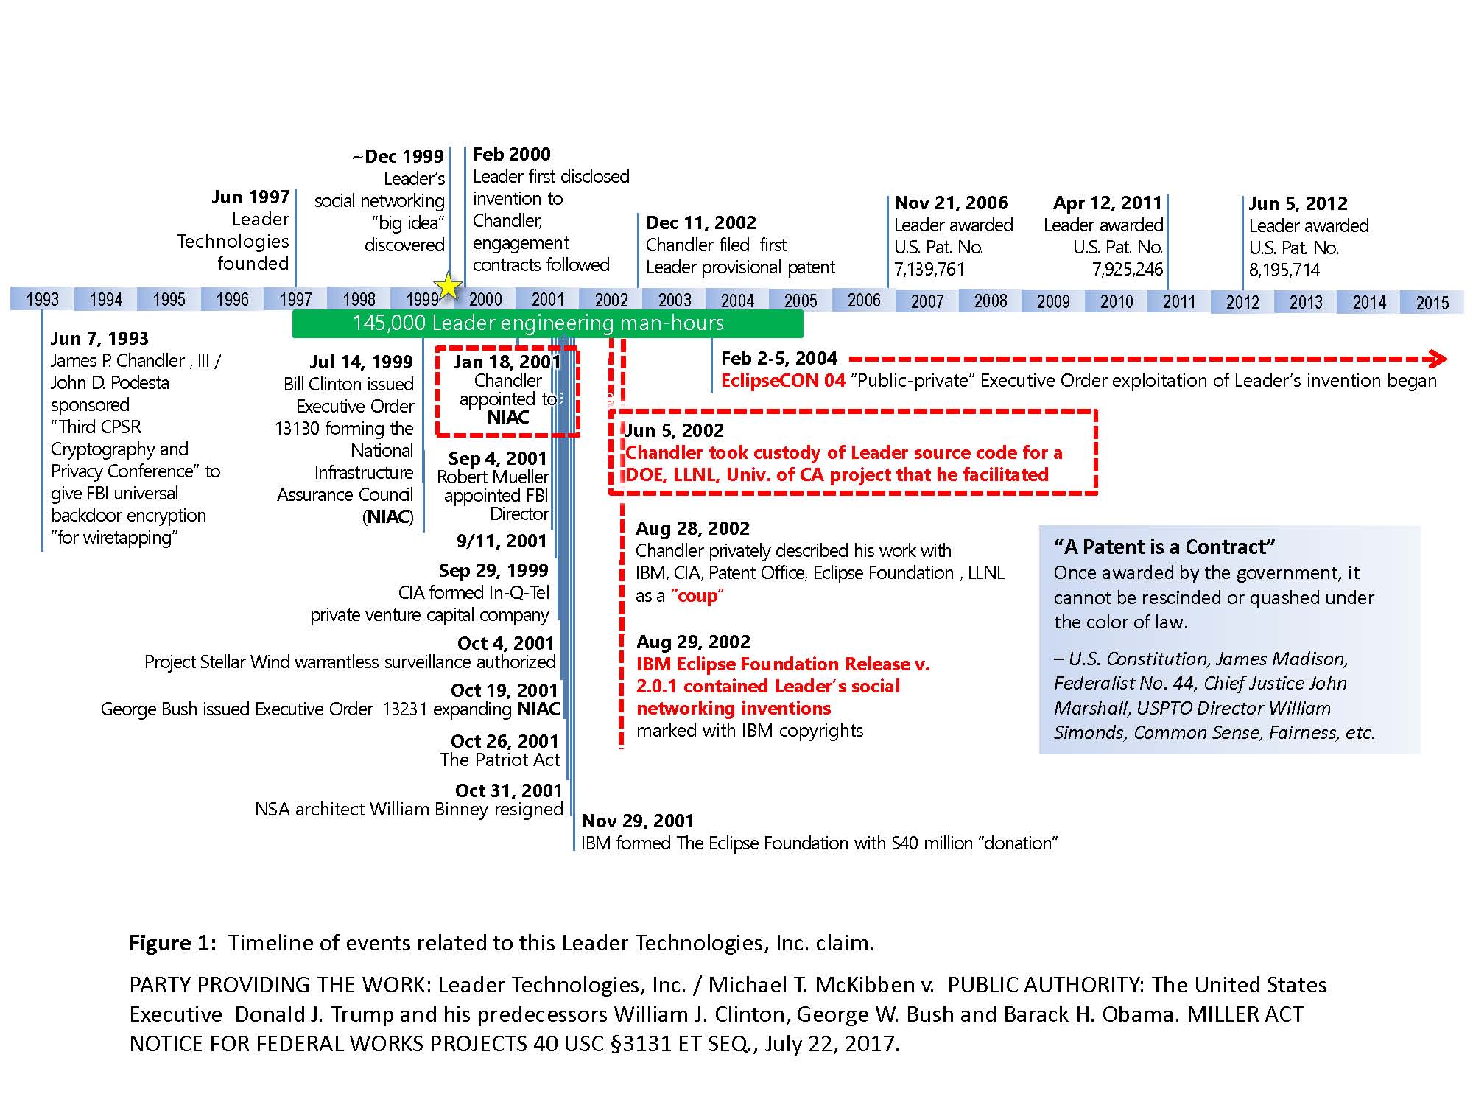Click the 'Figure 1:' caption label
Image resolution: width=1473 pixels, height=1105 pixels.
pyautogui.click(x=173, y=944)
